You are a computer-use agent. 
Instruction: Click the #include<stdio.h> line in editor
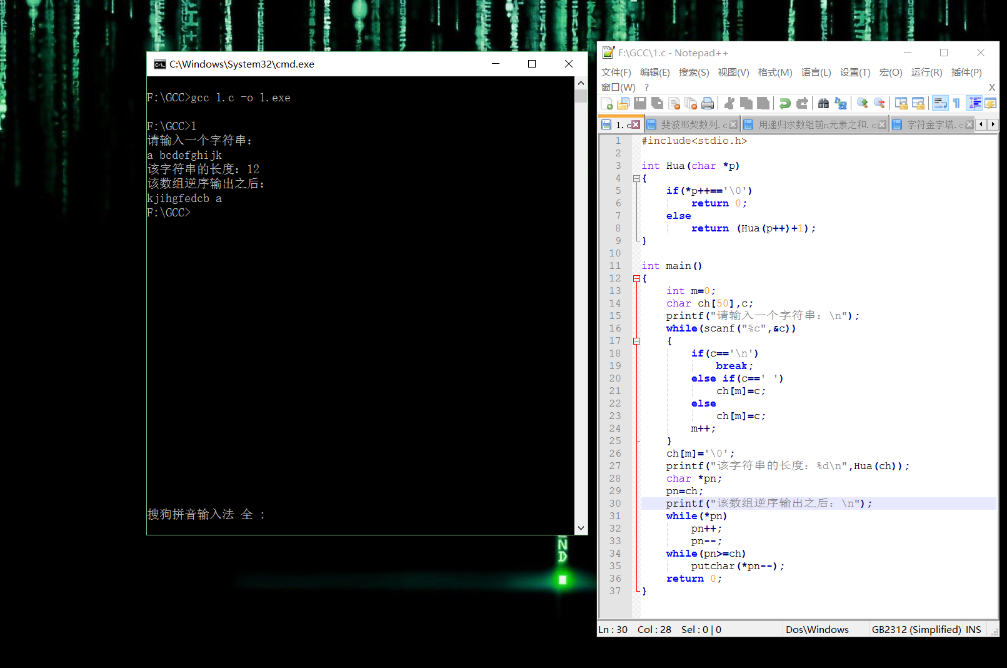tap(694, 141)
